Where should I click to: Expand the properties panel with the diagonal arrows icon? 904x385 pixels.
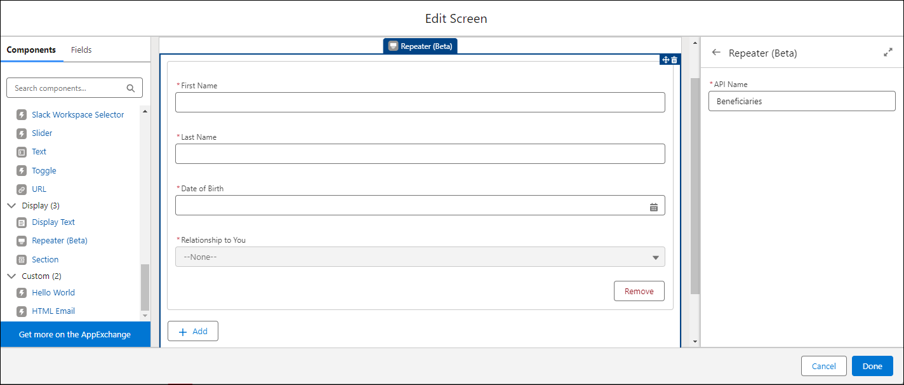[x=887, y=52]
